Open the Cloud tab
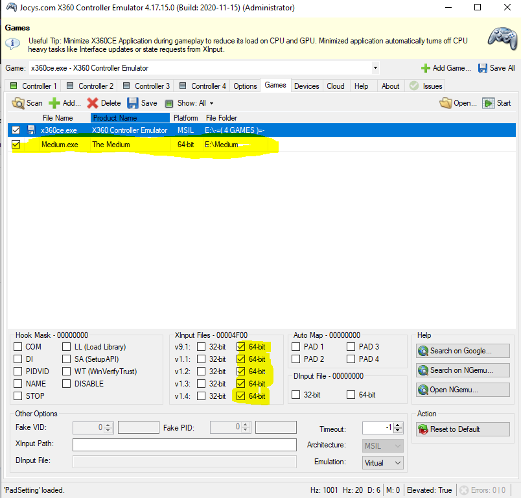 point(336,86)
